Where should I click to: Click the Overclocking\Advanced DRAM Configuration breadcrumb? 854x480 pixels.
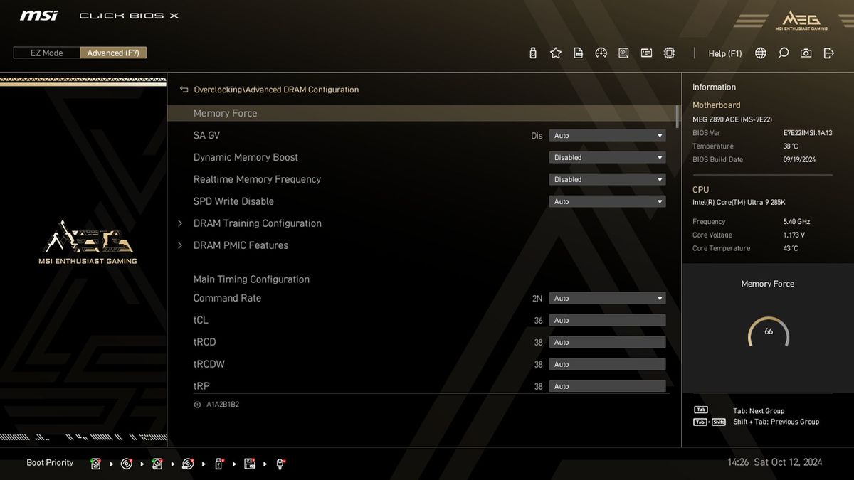click(x=276, y=90)
